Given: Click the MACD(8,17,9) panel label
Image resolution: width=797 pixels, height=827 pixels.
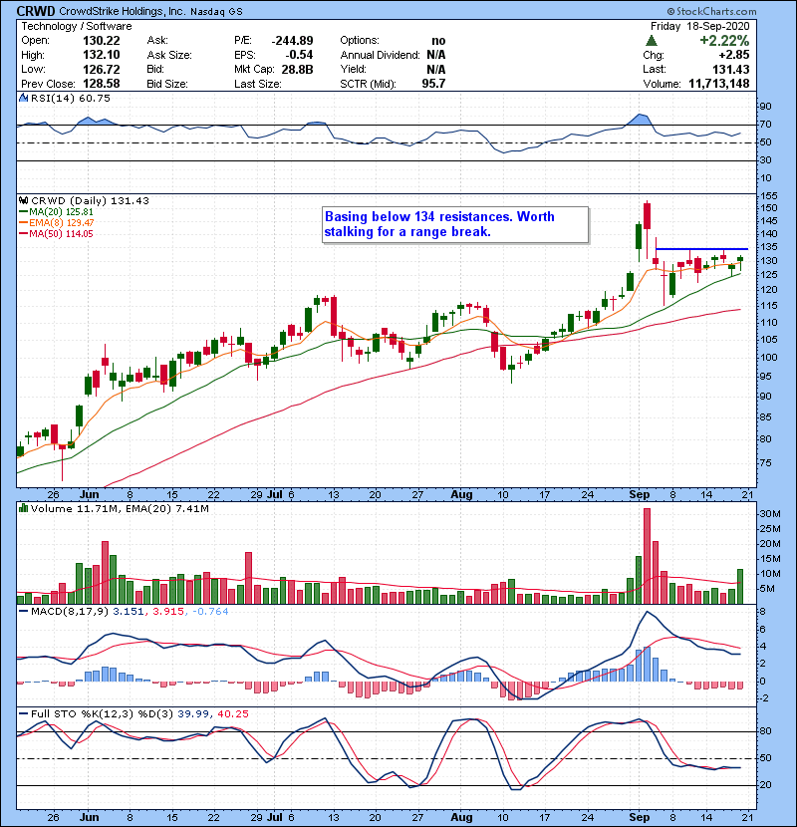Looking at the screenshot, I should (70, 612).
